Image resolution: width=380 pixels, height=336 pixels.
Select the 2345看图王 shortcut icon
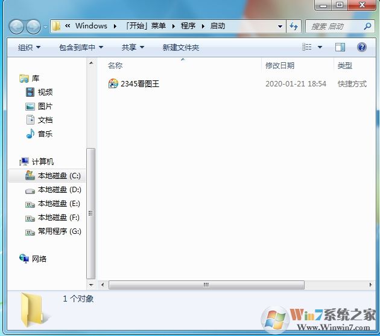pyautogui.click(x=113, y=83)
